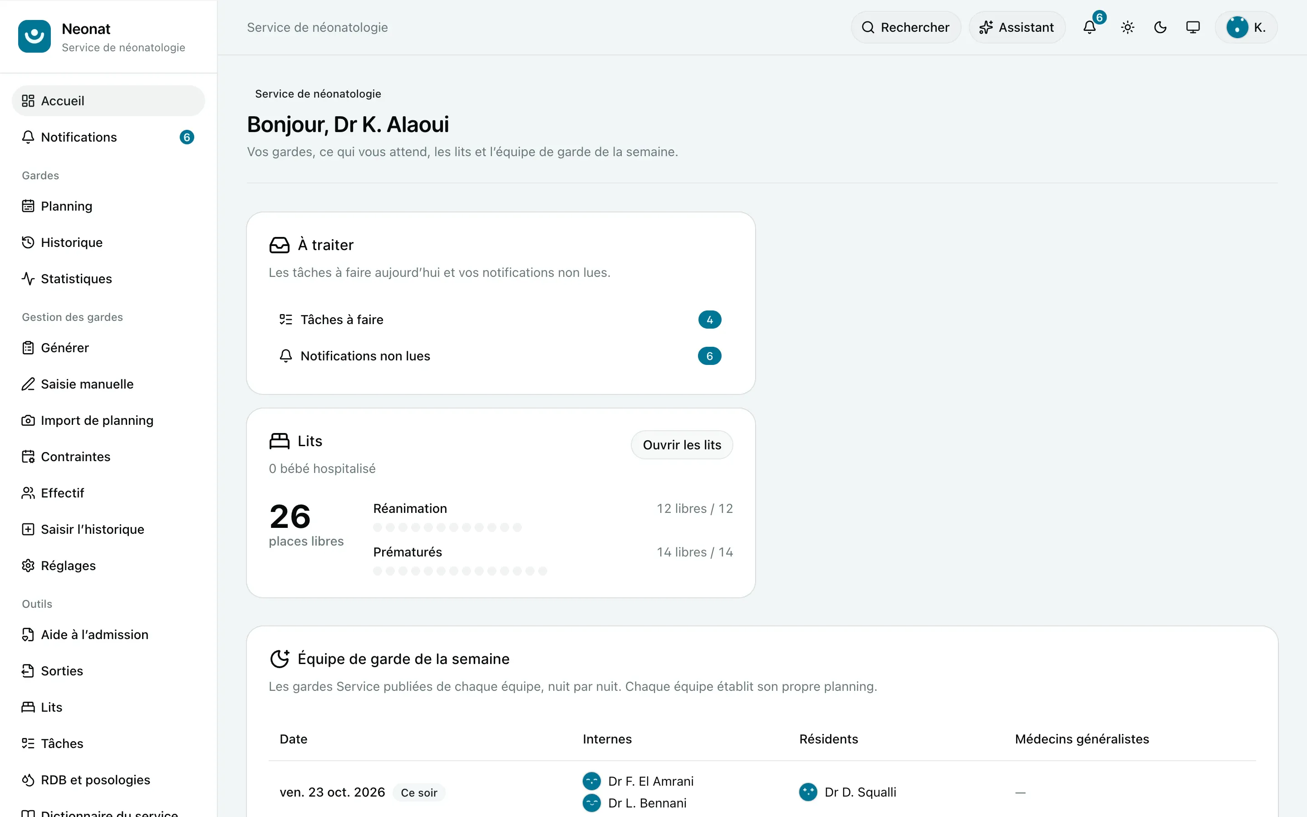Image resolution: width=1307 pixels, height=817 pixels.
Task: Click the Prématurés bed dots indicator
Action: 460,571
